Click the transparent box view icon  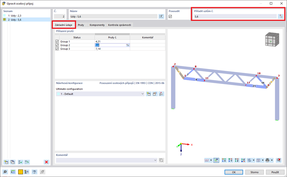coord(258,160)
